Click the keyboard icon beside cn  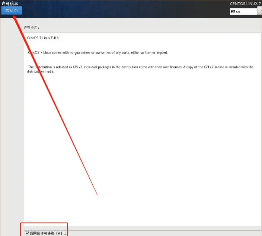233,12
